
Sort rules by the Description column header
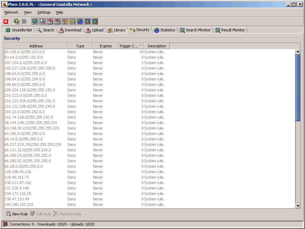click(x=157, y=46)
